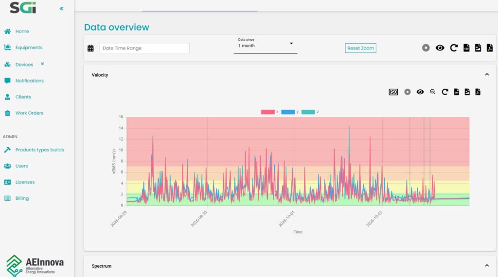Click the z legend color swatch

(308, 112)
